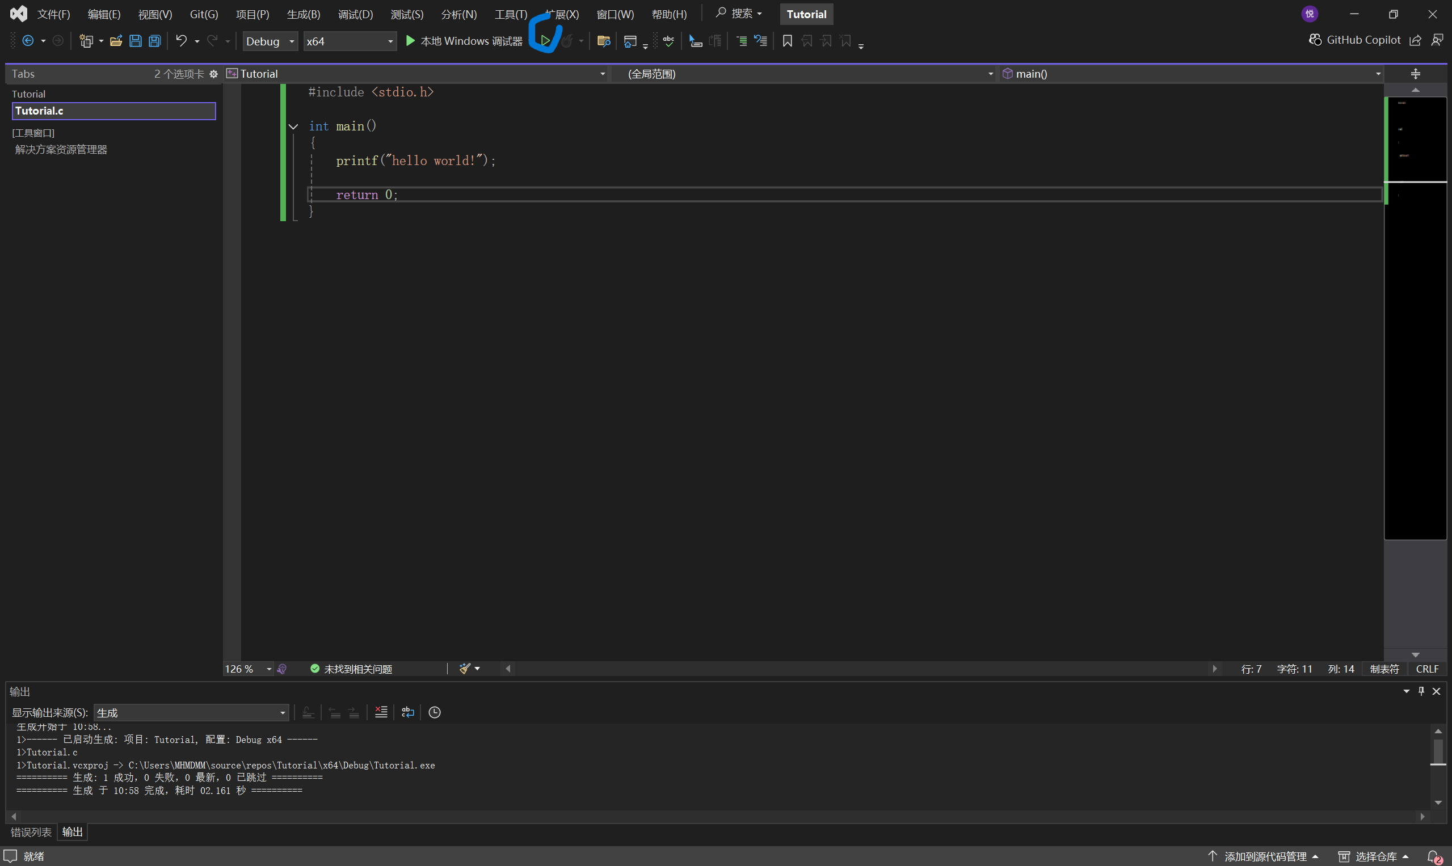Click the increase line indent icon

pyautogui.click(x=742, y=41)
